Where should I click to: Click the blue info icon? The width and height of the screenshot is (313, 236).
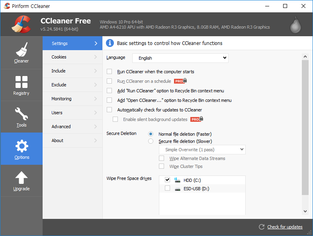tap(110, 43)
